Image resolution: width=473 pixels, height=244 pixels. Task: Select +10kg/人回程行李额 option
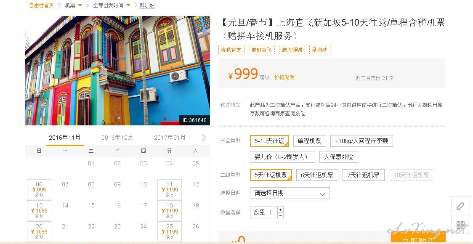pyautogui.click(x=361, y=141)
